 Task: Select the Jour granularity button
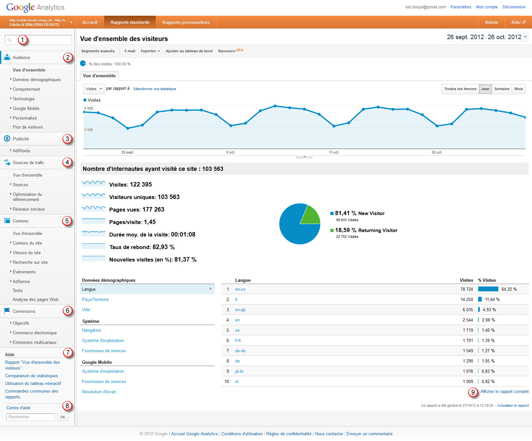tap(485, 89)
